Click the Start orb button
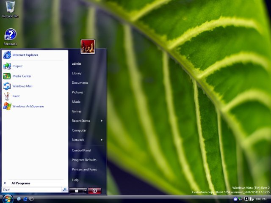The width and height of the screenshot is (271, 203). tap(8, 198)
